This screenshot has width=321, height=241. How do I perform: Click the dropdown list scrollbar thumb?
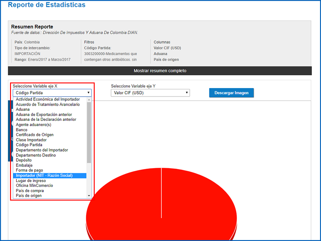click(x=89, y=133)
